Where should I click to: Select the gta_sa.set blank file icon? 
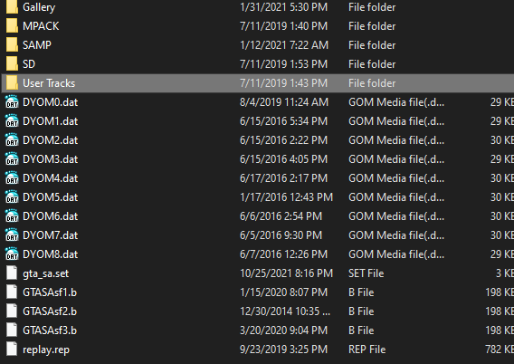point(12,273)
